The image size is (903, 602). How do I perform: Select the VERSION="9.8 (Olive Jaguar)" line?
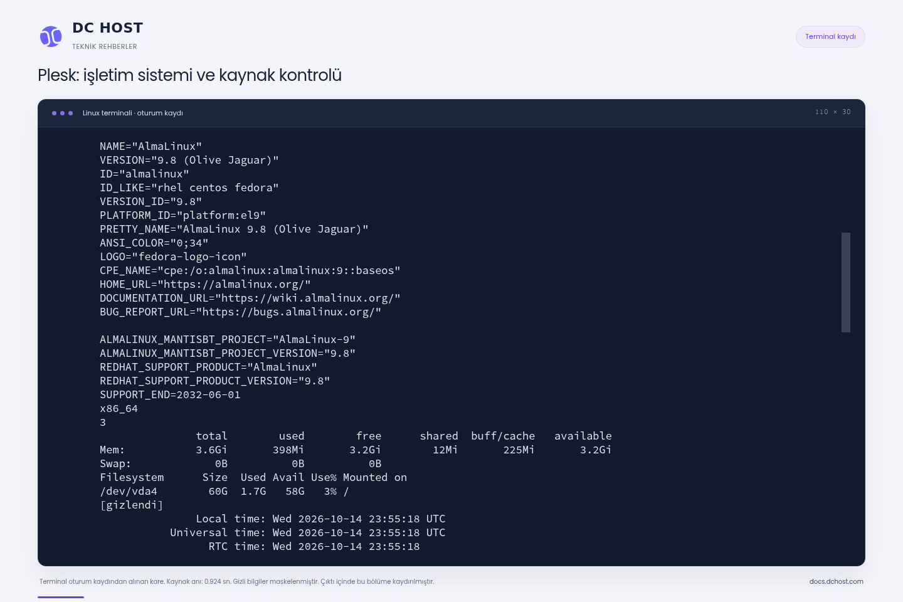pyautogui.click(x=189, y=160)
